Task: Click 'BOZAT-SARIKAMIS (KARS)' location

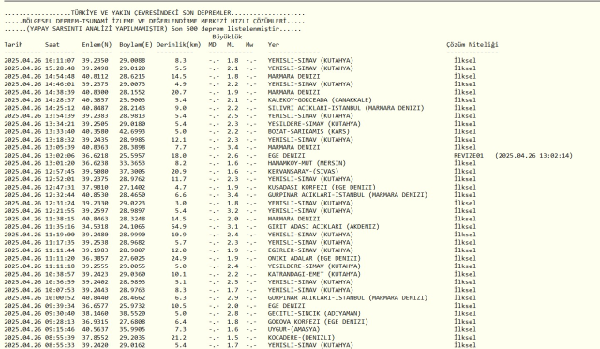Action: click(308, 131)
